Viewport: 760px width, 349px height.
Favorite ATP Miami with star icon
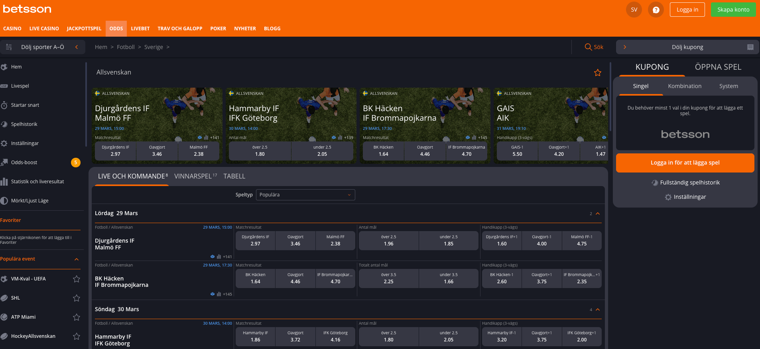pos(77,317)
